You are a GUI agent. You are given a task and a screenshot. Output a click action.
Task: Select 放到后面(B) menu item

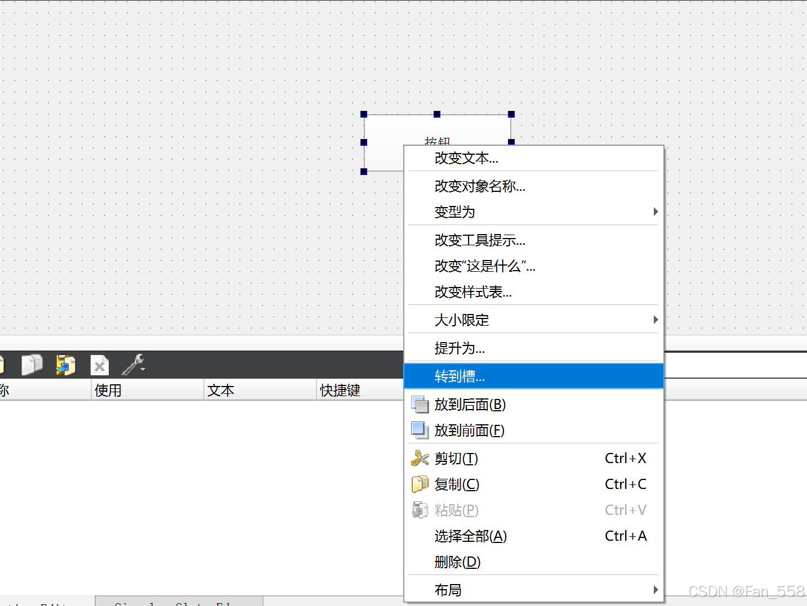pyautogui.click(x=534, y=405)
